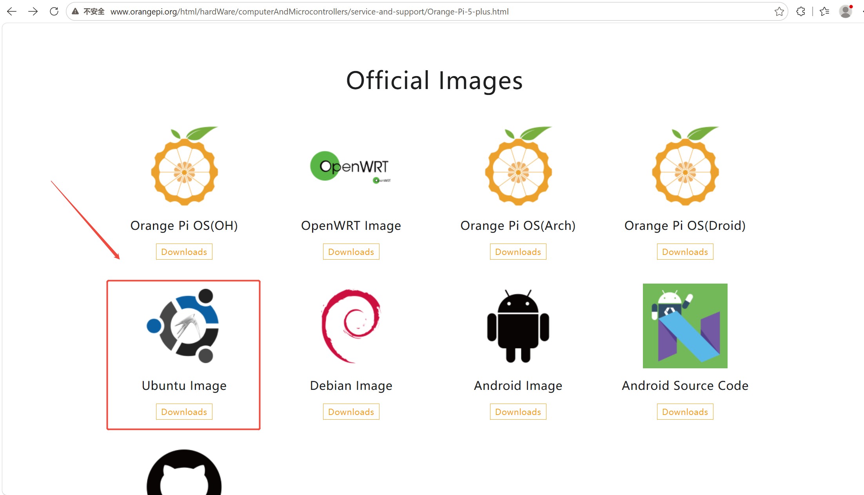This screenshot has width=864, height=495.
Task: Click the 'Android Source Code' title text
Action: coord(685,386)
